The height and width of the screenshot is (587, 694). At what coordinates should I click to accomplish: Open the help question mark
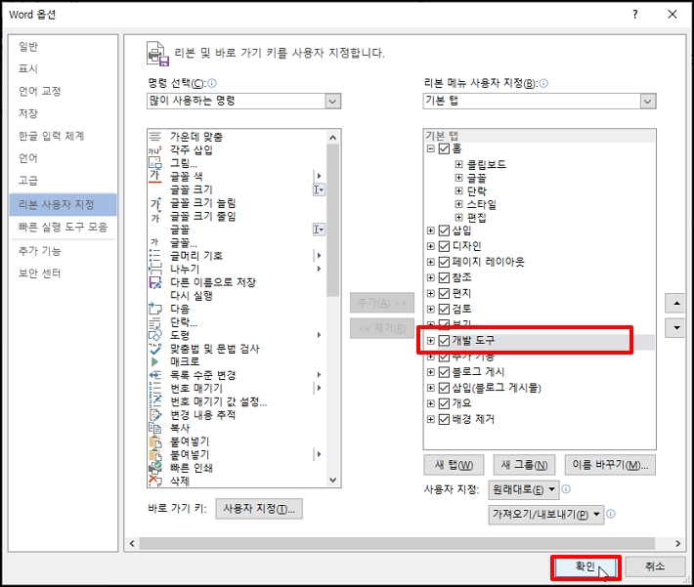pyautogui.click(x=635, y=14)
